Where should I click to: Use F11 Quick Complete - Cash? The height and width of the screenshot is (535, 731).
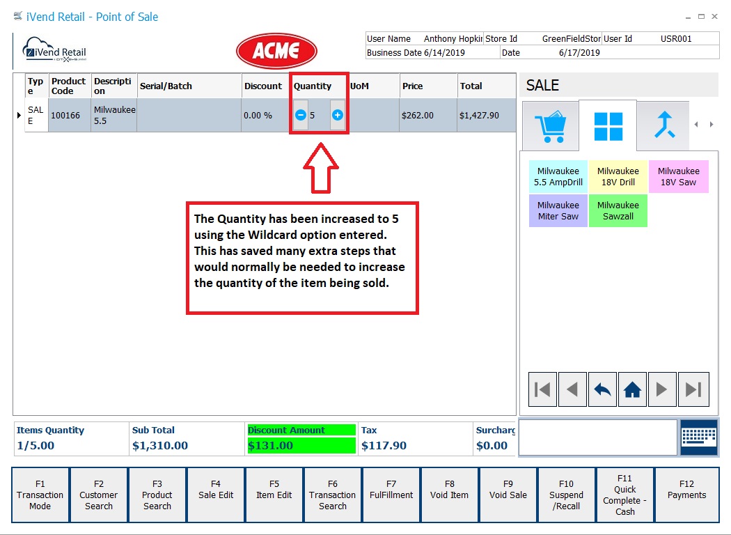[x=625, y=495]
